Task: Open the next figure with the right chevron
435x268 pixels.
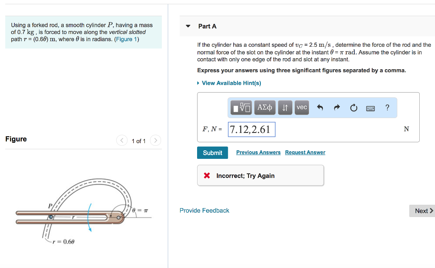Action: point(155,140)
